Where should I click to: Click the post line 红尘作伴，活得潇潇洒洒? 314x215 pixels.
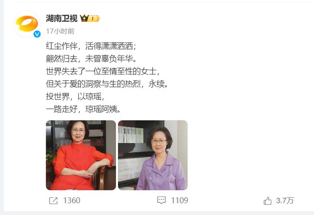click(91, 46)
